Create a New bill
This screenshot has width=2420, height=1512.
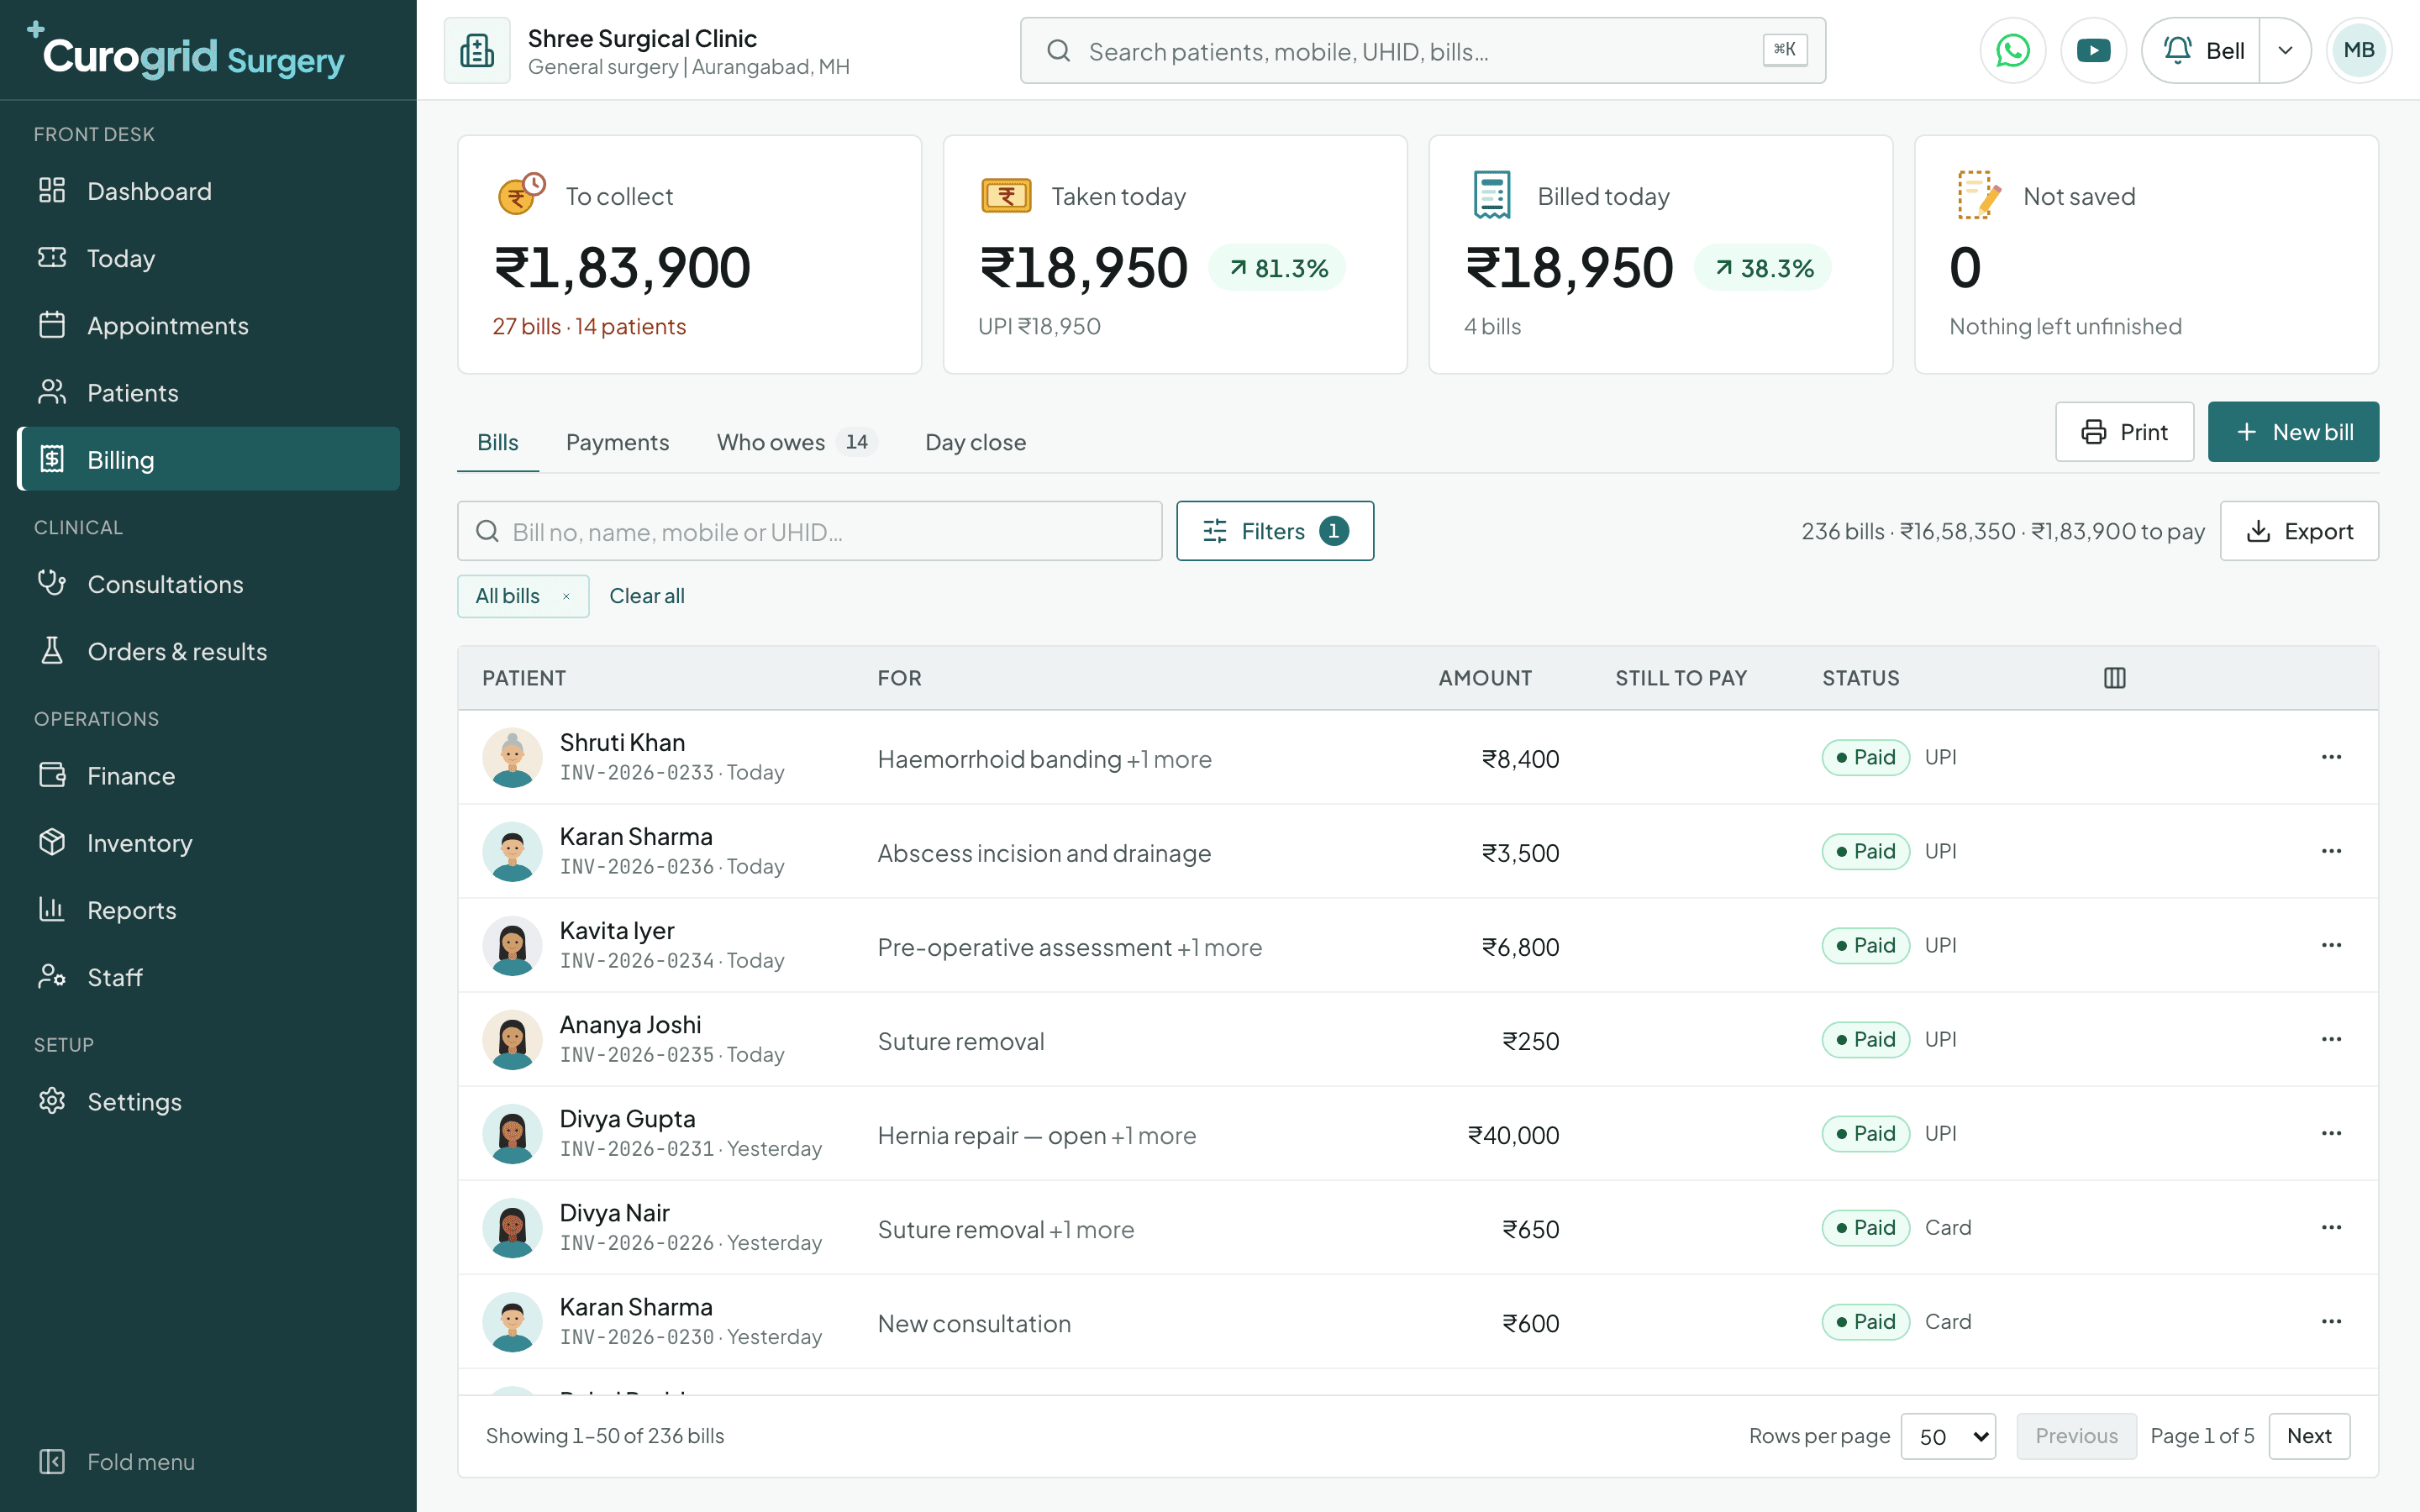(2293, 432)
